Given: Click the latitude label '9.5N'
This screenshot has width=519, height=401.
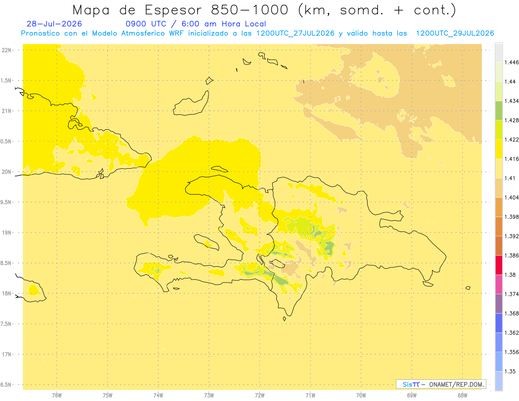Looking at the screenshot, I should tap(6, 202).
